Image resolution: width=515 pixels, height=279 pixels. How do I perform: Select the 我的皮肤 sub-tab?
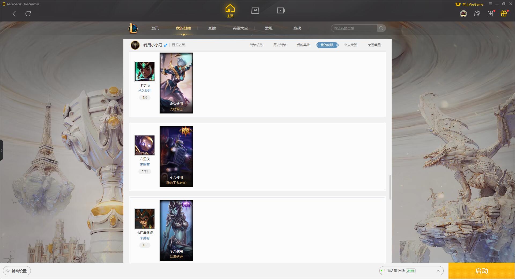[x=327, y=45]
